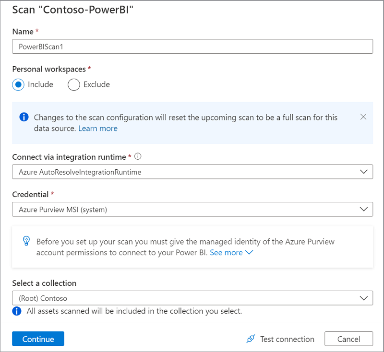Select Exclude for Personal workspaces
This screenshot has width=384, height=352.
(x=73, y=84)
